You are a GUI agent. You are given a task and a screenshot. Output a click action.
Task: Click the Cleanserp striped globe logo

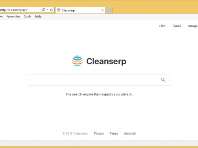(x=77, y=61)
